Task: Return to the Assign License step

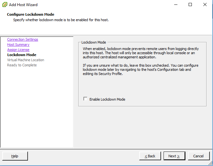Action: 18,50
